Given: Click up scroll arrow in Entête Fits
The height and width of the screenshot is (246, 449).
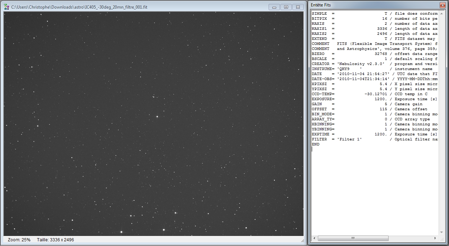Looking at the screenshot, I should (x=441, y=14).
